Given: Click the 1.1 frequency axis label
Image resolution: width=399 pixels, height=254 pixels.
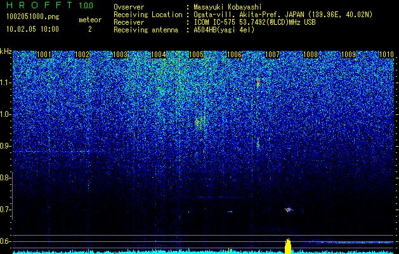Looking at the screenshot, I should coord(6,83).
